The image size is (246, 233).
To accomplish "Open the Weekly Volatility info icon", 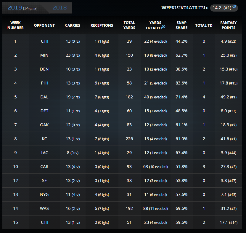I will point(234,7).
